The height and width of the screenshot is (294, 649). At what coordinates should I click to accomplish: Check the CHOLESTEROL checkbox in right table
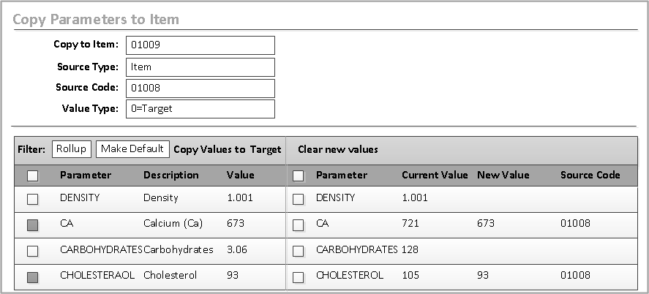coord(298,277)
